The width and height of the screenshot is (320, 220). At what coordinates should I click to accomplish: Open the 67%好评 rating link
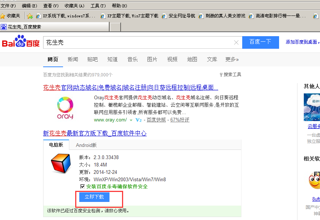click(x=180, y=120)
